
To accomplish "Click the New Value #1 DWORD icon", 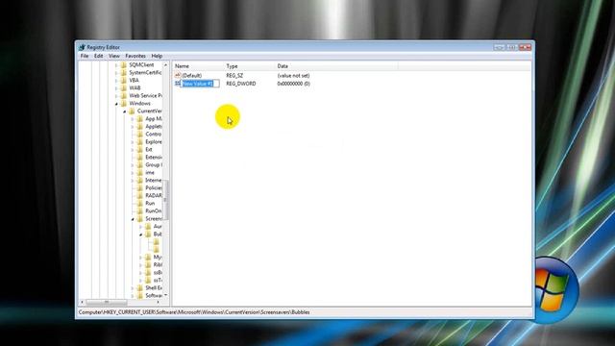I will point(178,84).
